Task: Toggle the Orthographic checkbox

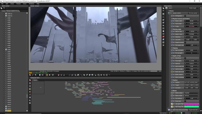Action: coord(185,16)
